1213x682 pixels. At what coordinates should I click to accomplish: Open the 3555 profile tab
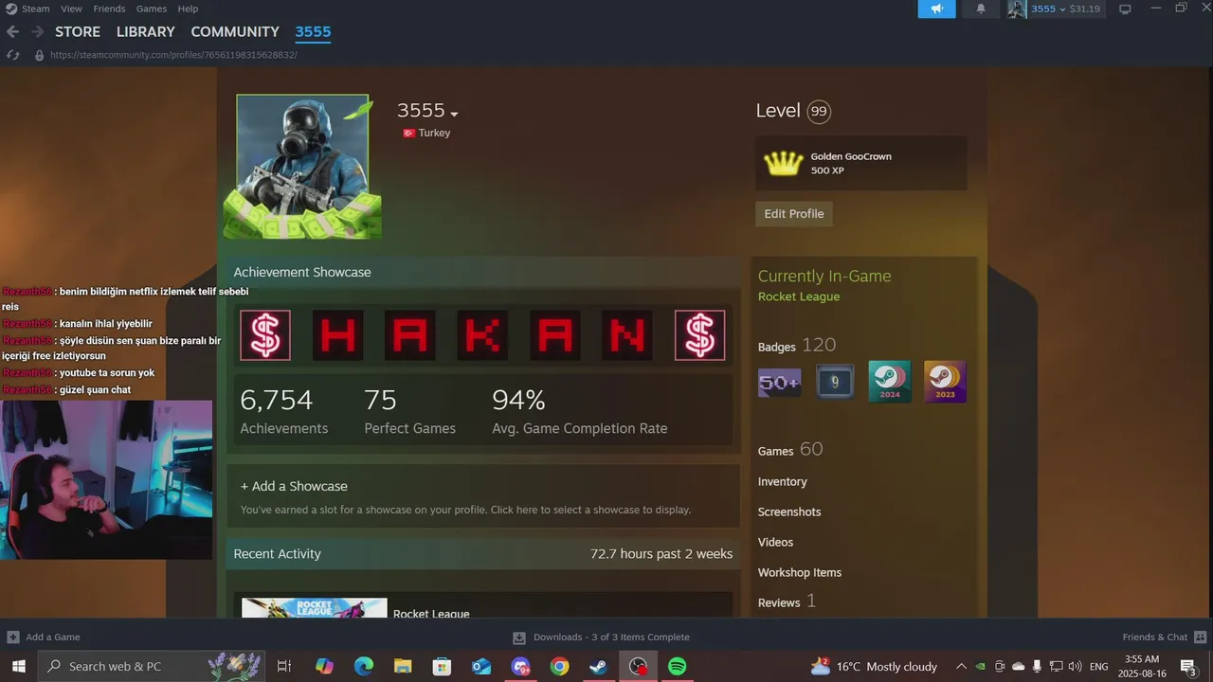pyautogui.click(x=313, y=31)
